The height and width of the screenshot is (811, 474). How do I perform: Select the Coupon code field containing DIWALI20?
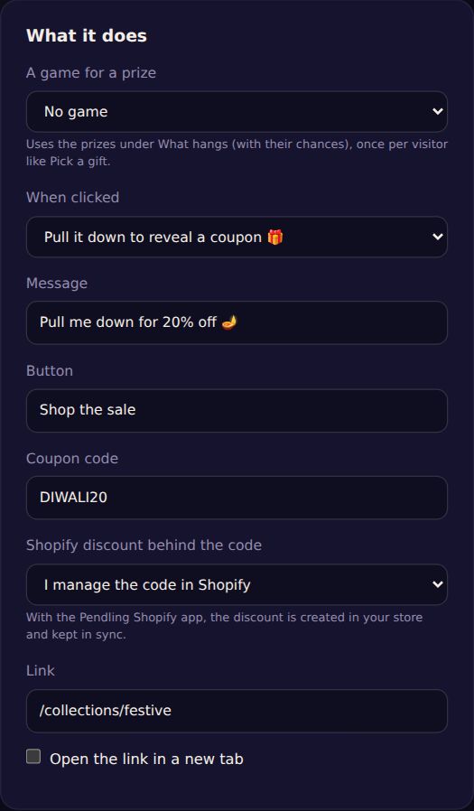point(237,498)
